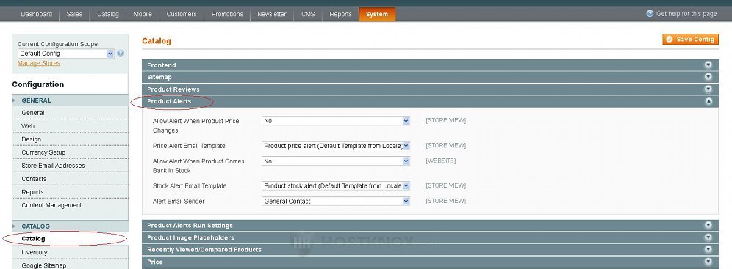Image resolution: width=732 pixels, height=269 pixels.
Task: Click the Manage Stores link
Action: point(39,63)
